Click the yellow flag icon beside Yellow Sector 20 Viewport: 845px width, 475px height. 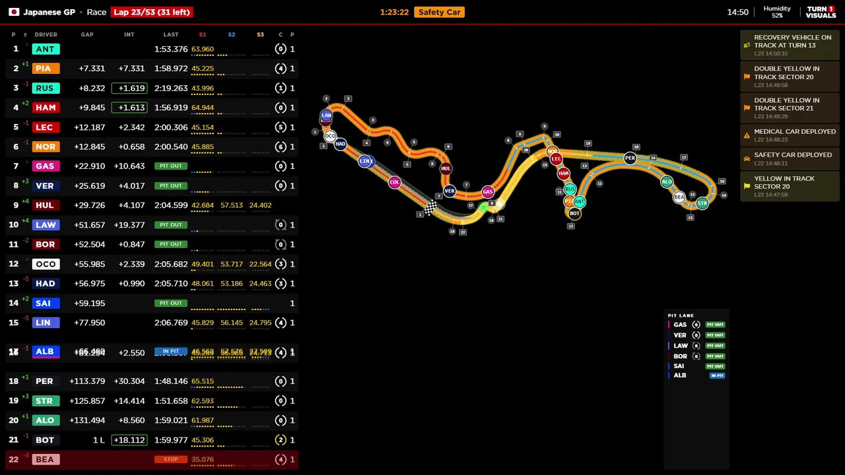tap(747, 187)
